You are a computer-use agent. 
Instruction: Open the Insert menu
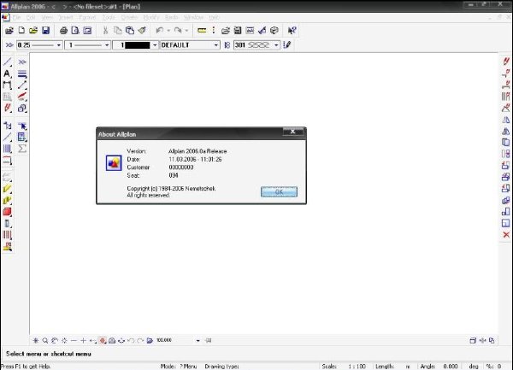coord(66,17)
